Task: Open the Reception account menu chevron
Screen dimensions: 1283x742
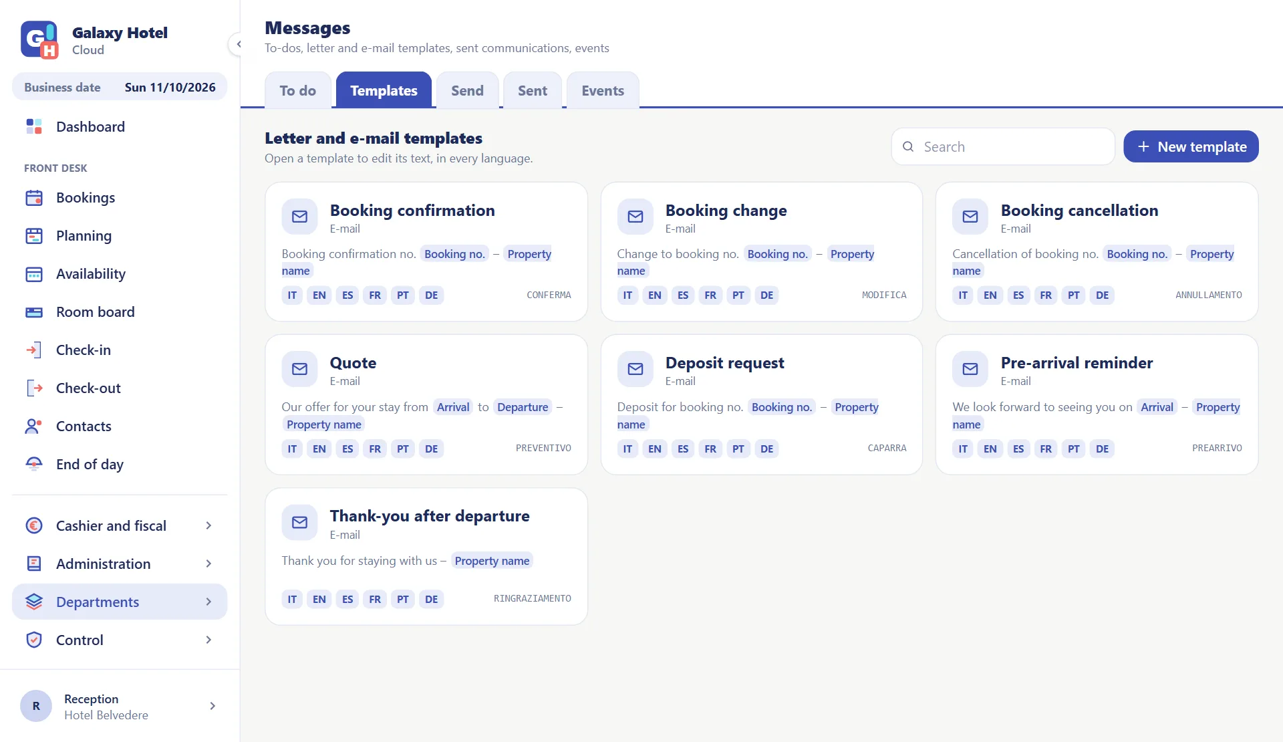Action: (x=212, y=706)
